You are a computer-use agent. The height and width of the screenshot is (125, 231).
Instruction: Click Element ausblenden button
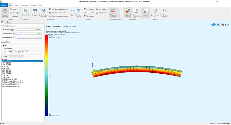pos(57,13)
